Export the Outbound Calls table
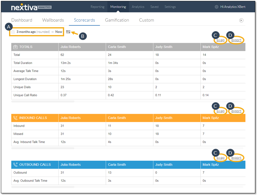The image size is (258, 196). click(x=236, y=158)
